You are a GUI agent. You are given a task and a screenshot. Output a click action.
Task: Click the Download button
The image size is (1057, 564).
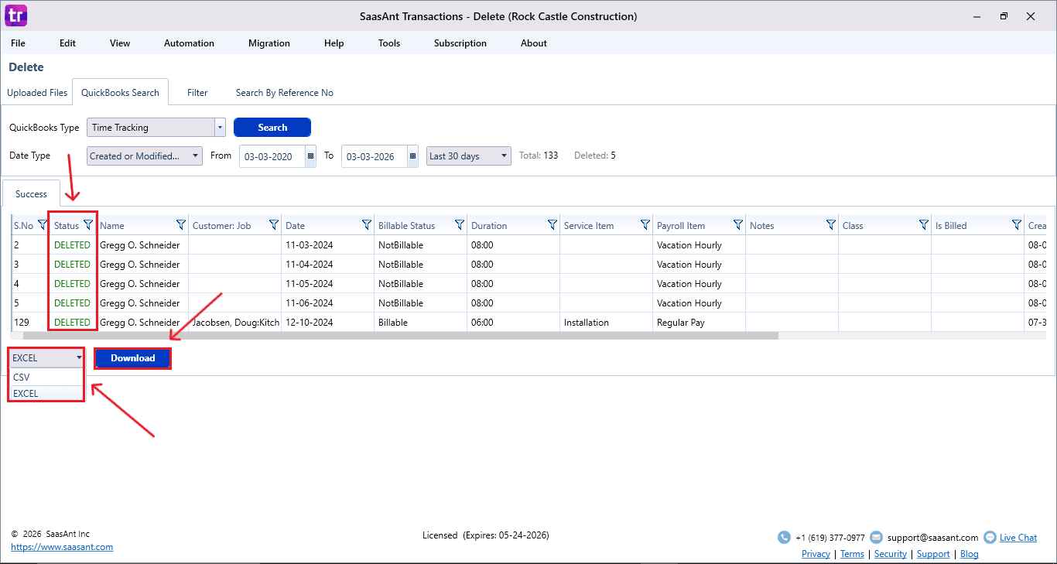tap(133, 358)
